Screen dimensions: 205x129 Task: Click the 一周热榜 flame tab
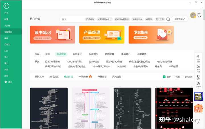coord(85,77)
